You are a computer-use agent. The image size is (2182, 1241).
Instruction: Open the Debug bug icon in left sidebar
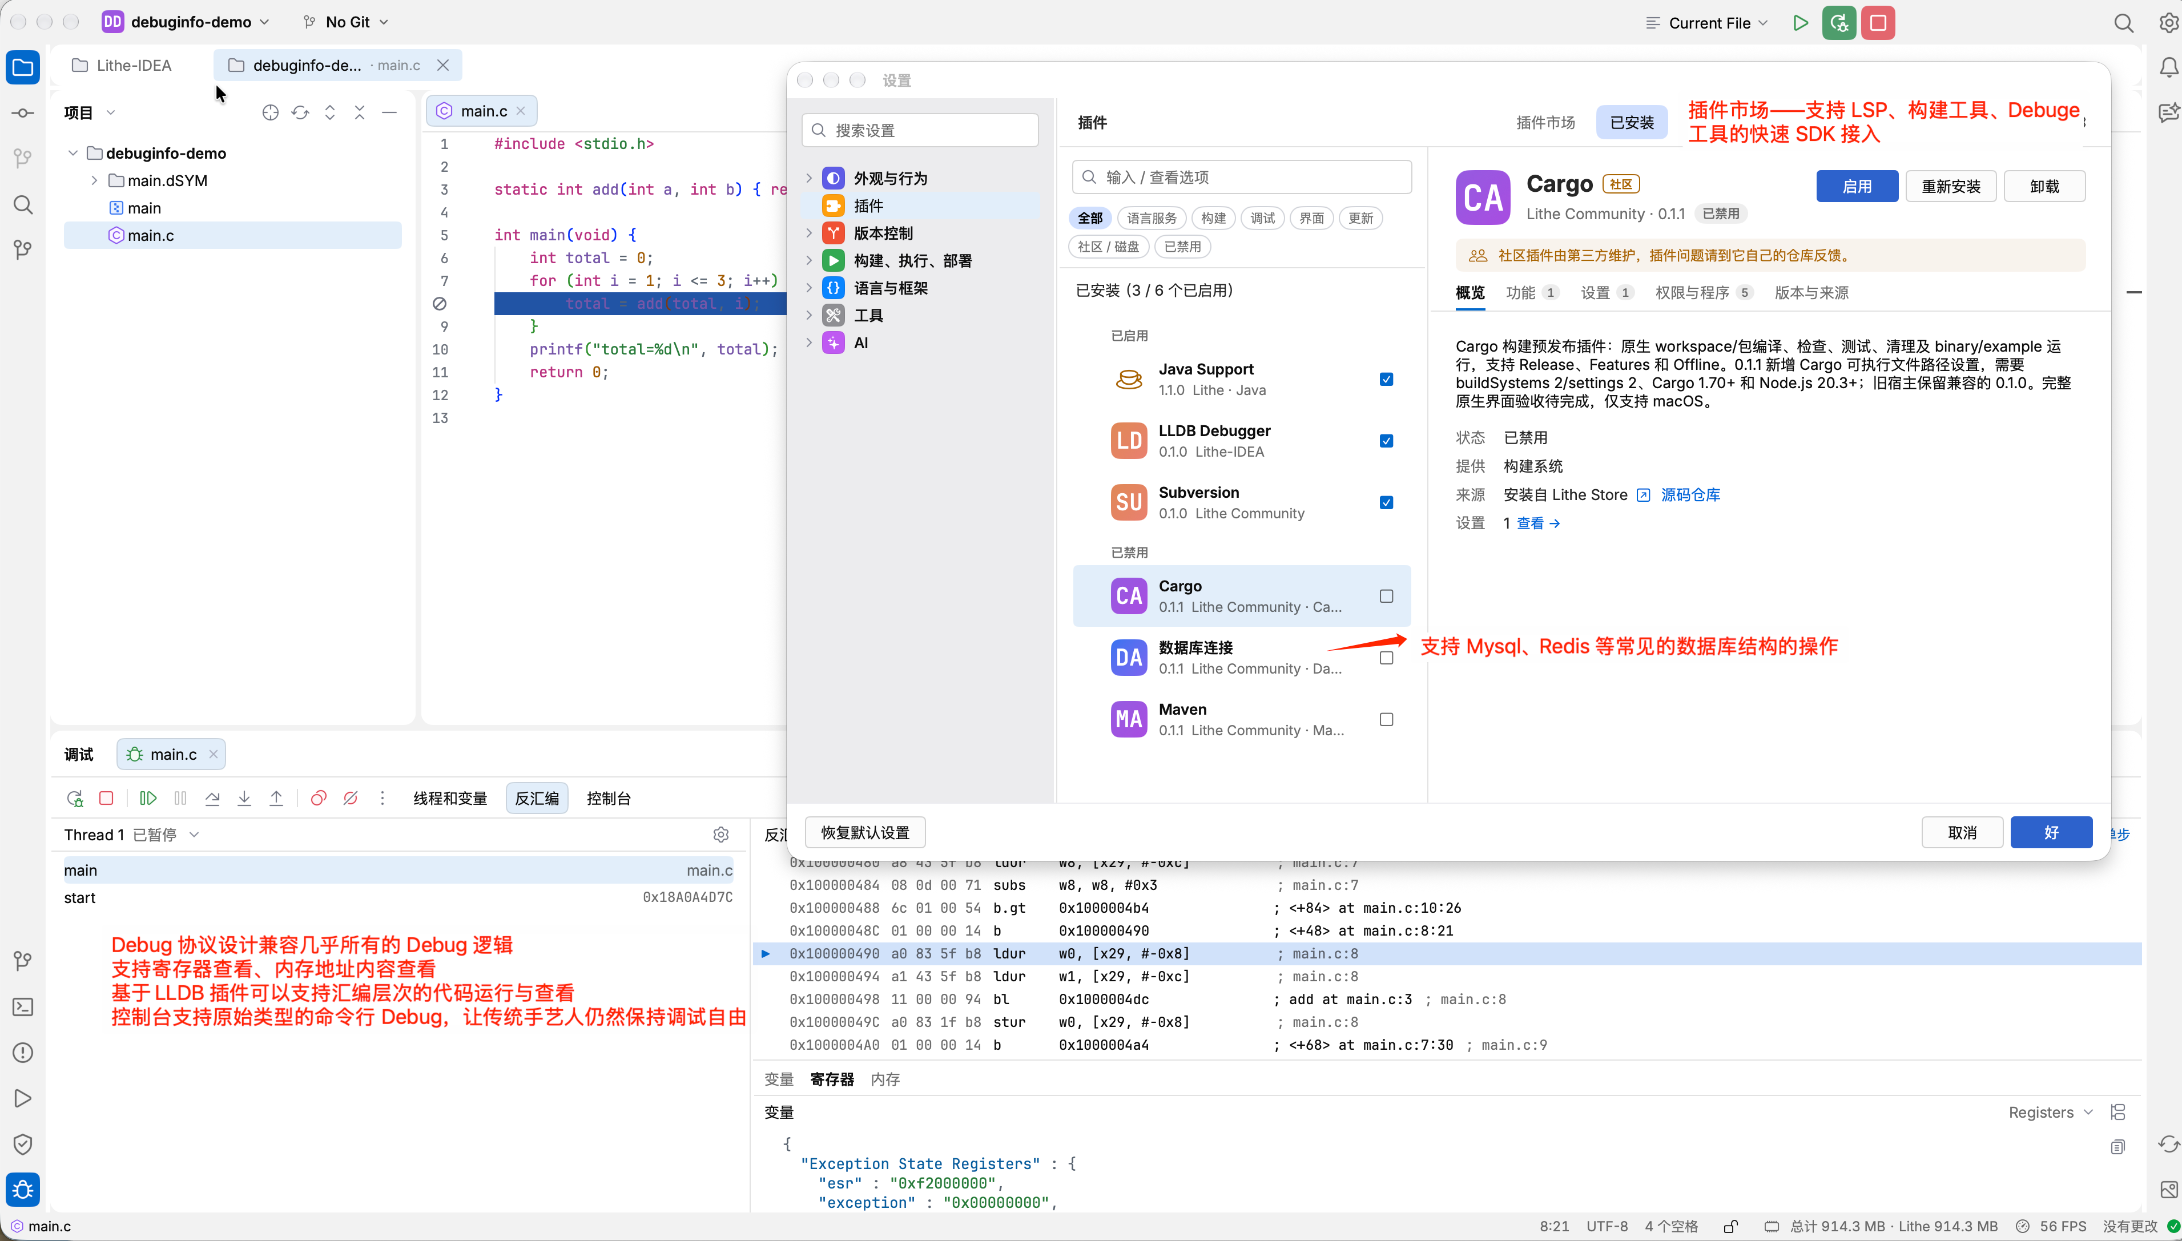coord(23,1189)
